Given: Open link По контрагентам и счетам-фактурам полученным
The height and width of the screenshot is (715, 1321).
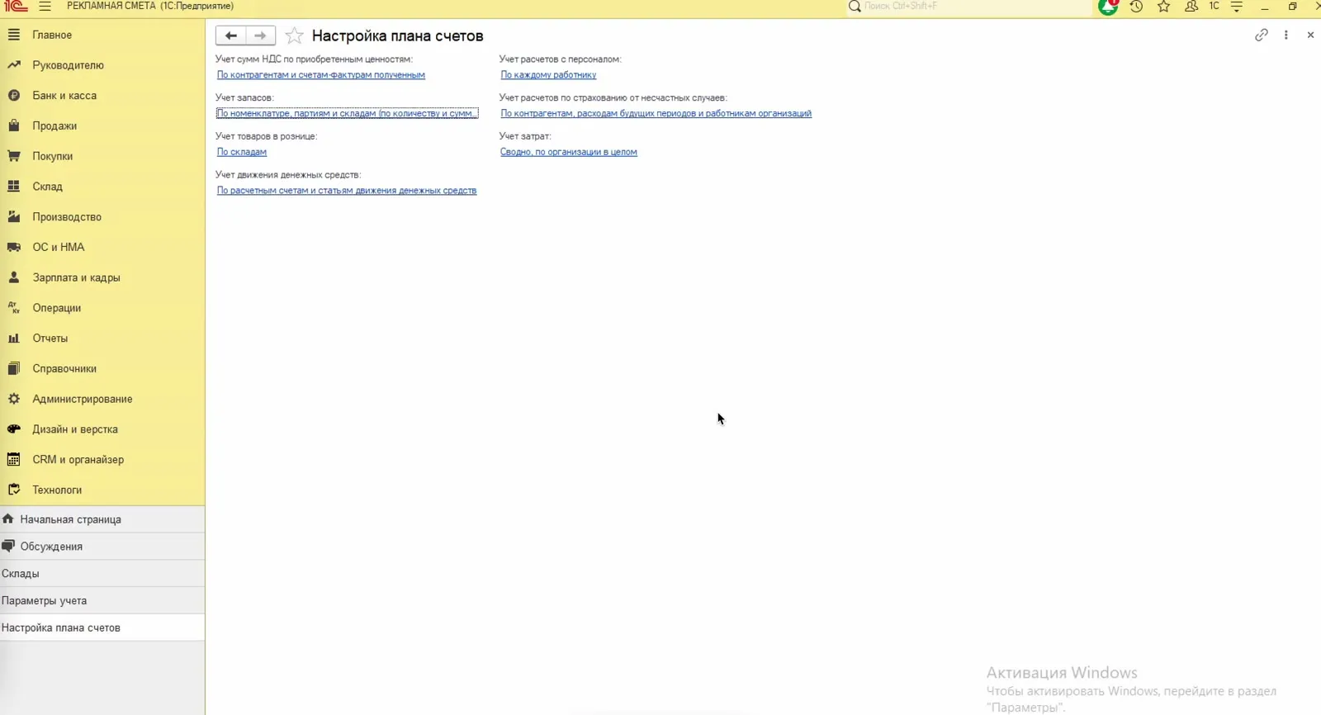Looking at the screenshot, I should click(x=320, y=75).
